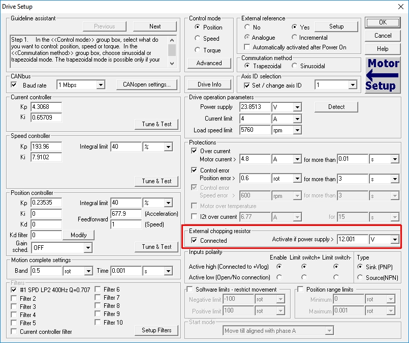
Task: Toggle the CANbus Baud rate checkbox
Action: pyautogui.click(x=14, y=85)
